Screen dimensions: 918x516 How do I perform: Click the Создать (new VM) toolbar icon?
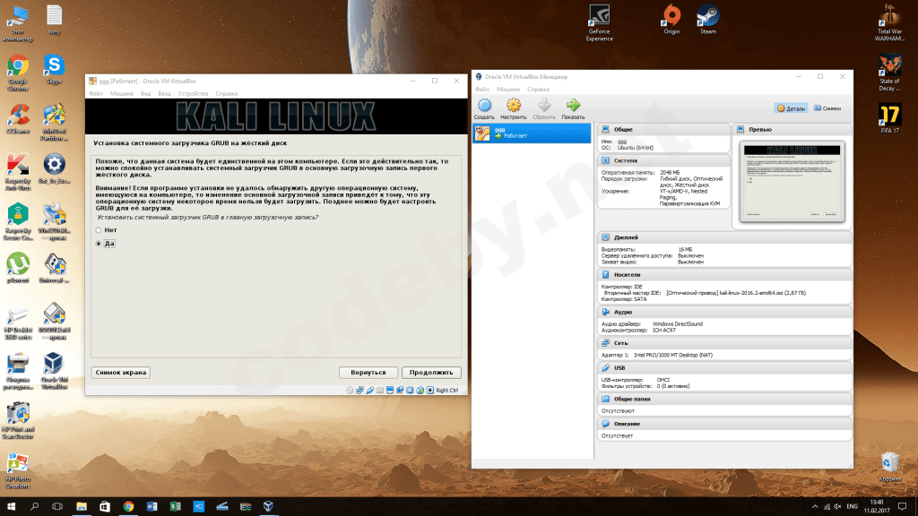point(484,106)
